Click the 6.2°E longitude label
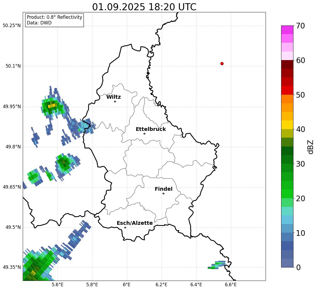 [x=161, y=285]
